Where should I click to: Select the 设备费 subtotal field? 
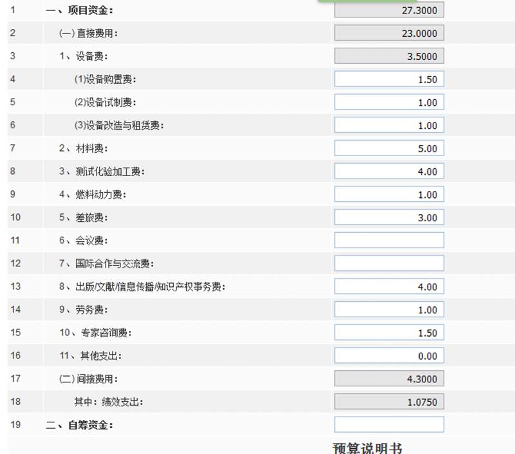coord(389,56)
